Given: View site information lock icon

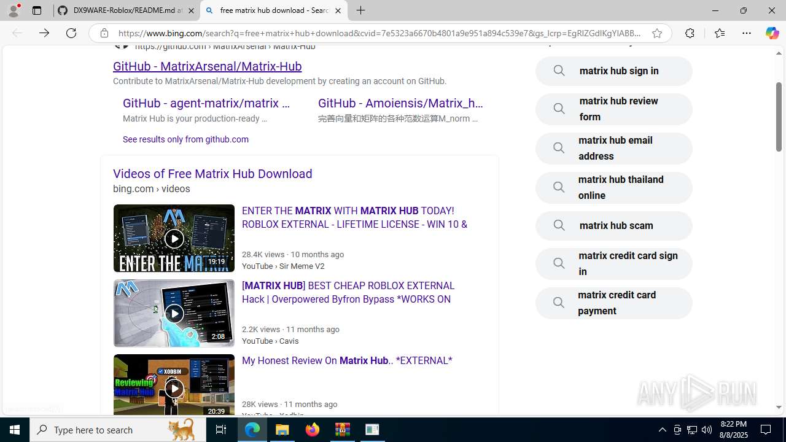Looking at the screenshot, I should coord(104,33).
